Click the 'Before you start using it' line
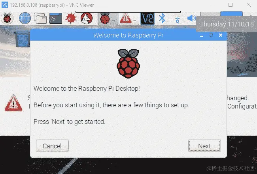 (x=111, y=105)
